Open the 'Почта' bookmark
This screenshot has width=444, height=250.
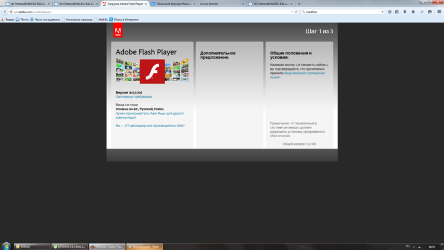(22, 19)
